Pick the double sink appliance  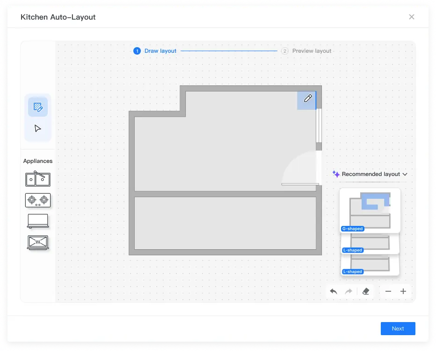point(38,179)
